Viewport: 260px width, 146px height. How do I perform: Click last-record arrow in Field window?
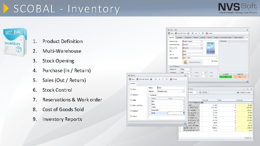pyautogui.click(x=167, y=79)
